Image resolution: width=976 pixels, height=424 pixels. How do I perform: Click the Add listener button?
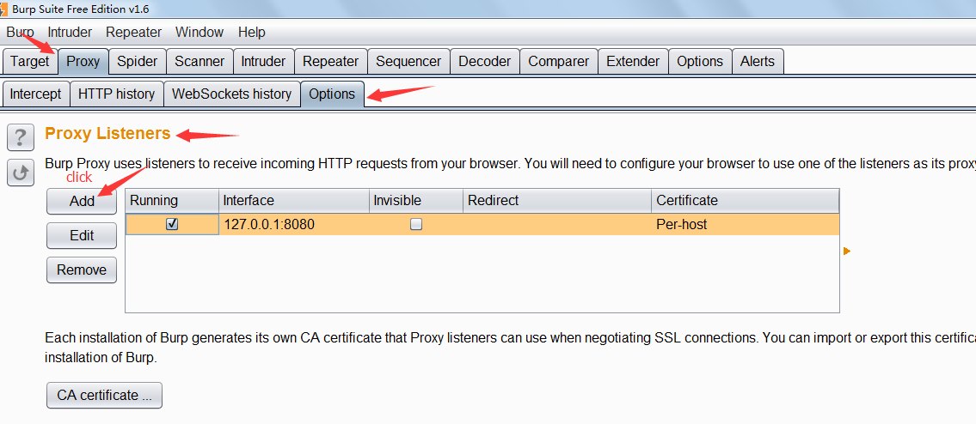pos(82,201)
